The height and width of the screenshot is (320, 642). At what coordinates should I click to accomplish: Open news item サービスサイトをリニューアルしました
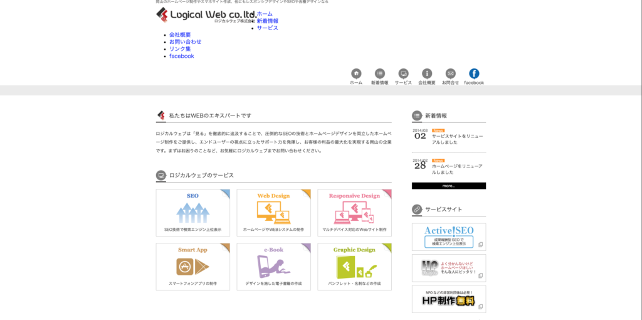click(457, 139)
